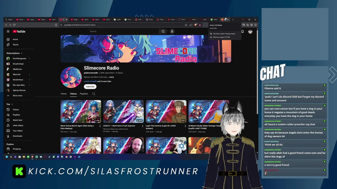
Task: Open the twitch.tv/Leaflit link
Action: (x=90, y=81)
